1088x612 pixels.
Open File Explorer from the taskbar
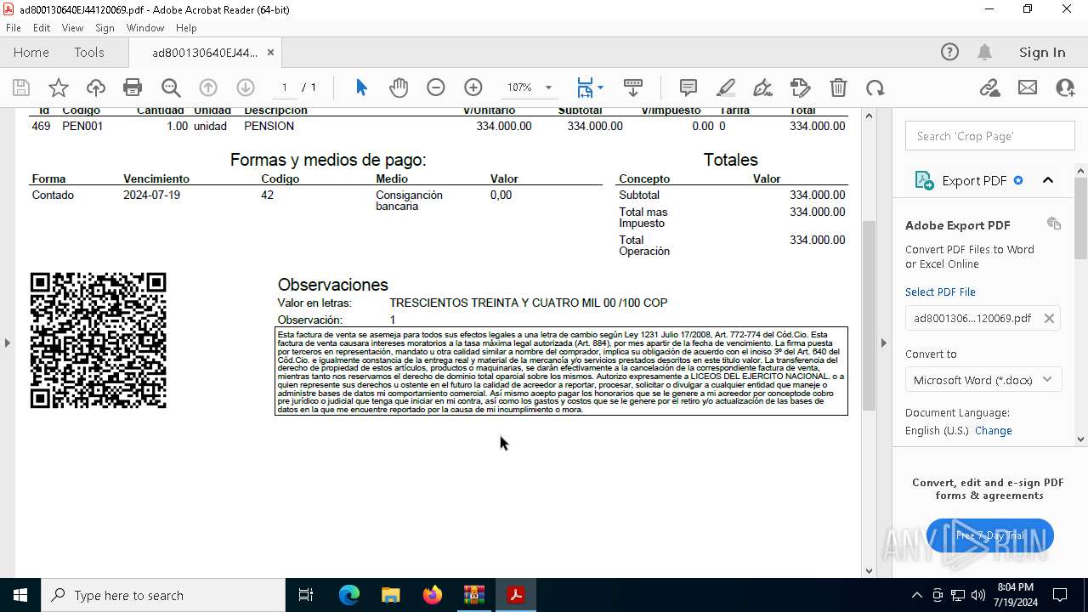391,595
